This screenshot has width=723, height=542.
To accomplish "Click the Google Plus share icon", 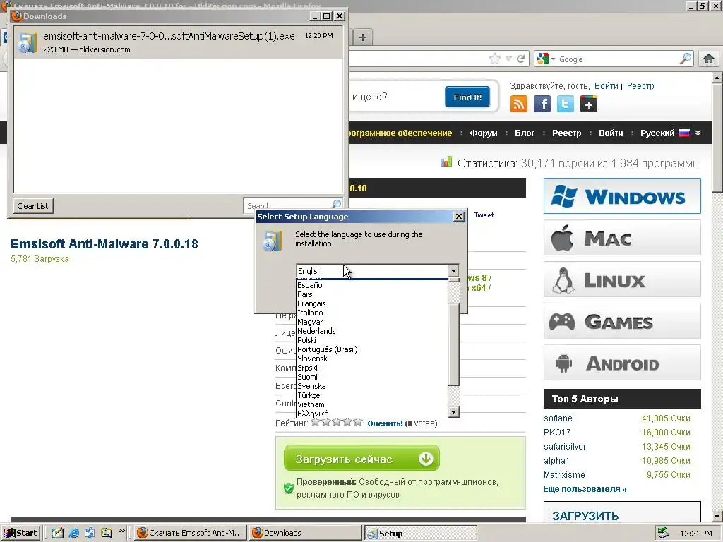I will (589, 104).
